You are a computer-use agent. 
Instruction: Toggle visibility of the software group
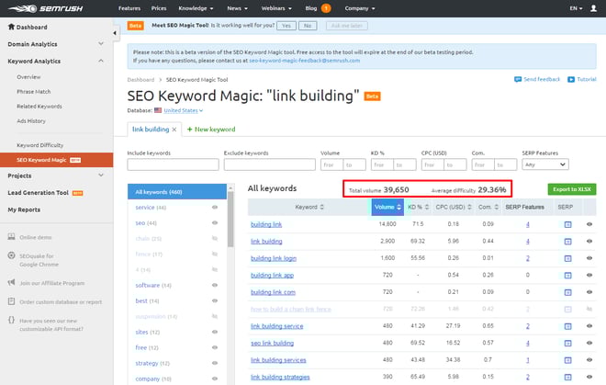pyautogui.click(x=215, y=285)
